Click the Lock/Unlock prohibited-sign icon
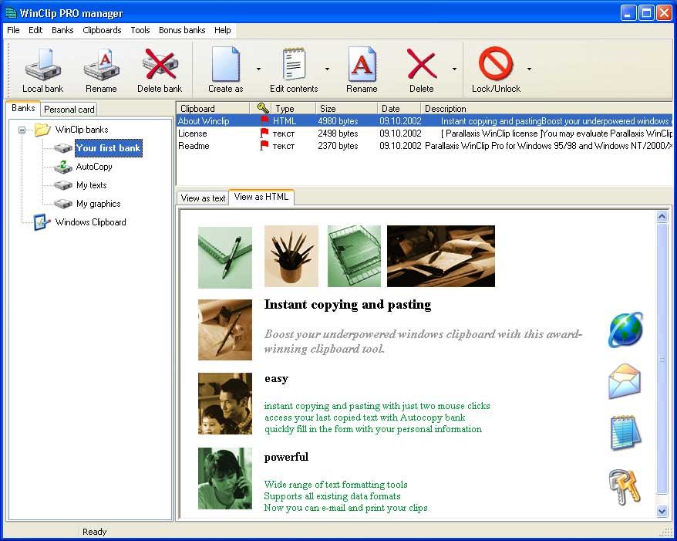The image size is (677, 541). coord(496,64)
